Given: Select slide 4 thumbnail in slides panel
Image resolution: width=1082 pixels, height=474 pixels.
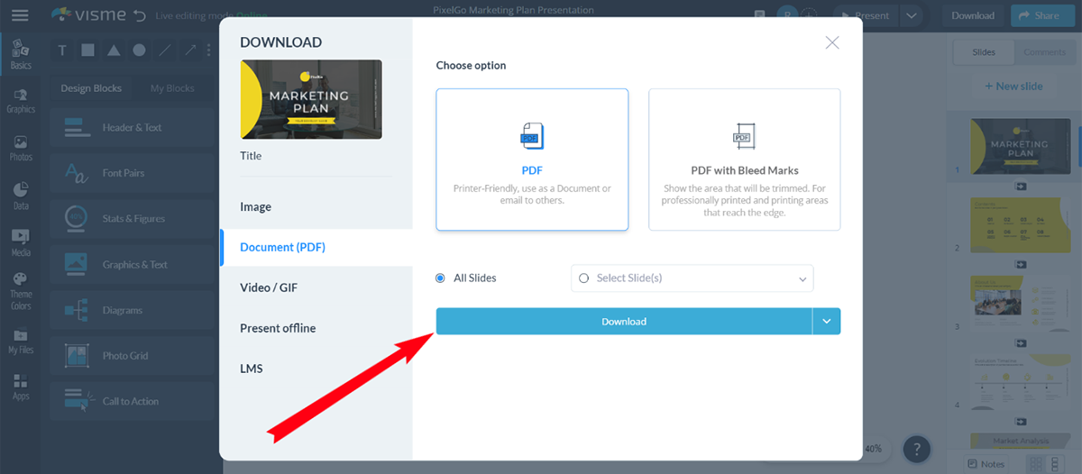Looking at the screenshot, I should (x=1020, y=383).
